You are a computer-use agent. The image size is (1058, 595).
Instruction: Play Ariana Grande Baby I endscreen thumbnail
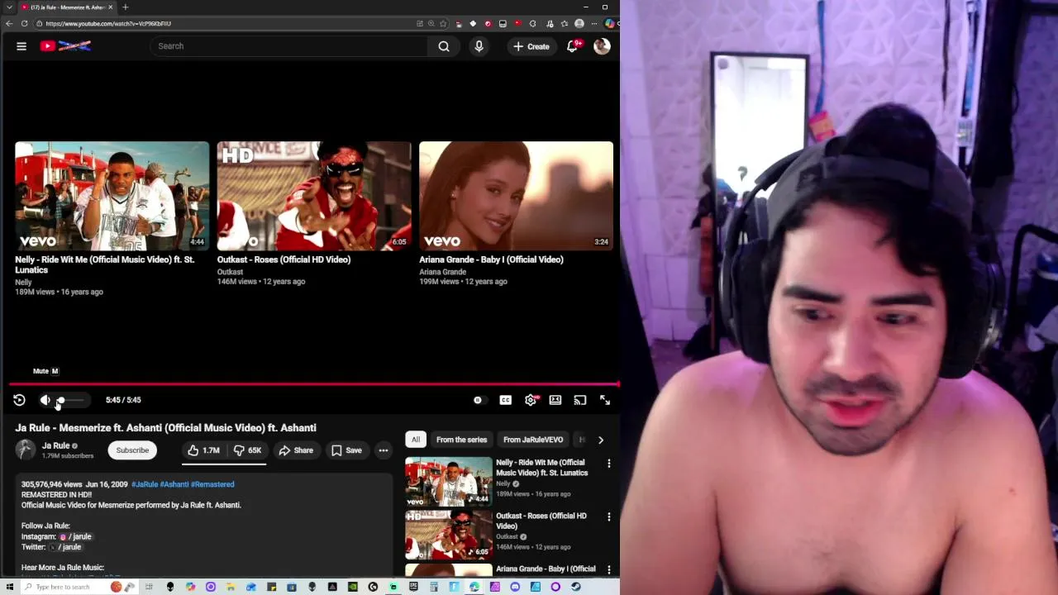coord(516,196)
